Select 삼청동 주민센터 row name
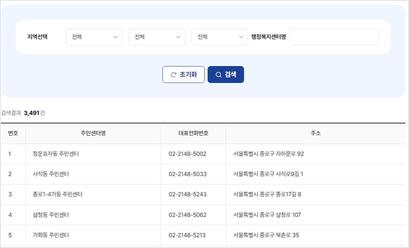 coord(51,215)
